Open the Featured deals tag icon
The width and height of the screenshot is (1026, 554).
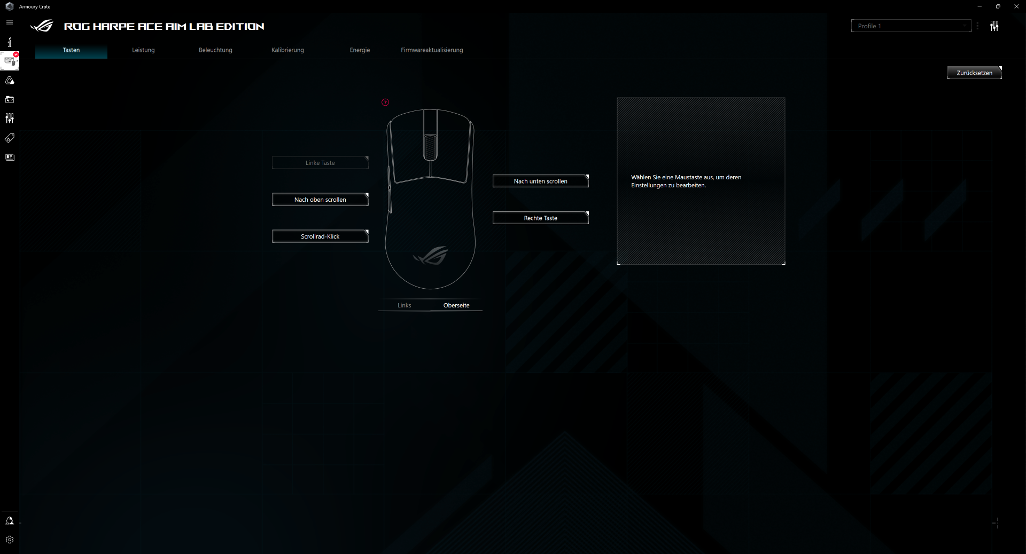pyautogui.click(x=10, y=138)
